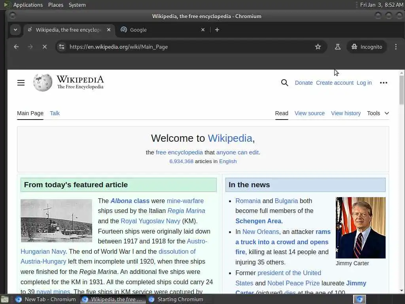Open Wikipedia personal tools ellipsis menu
This screenshot has height=304, width=405.
pos(384,83)
